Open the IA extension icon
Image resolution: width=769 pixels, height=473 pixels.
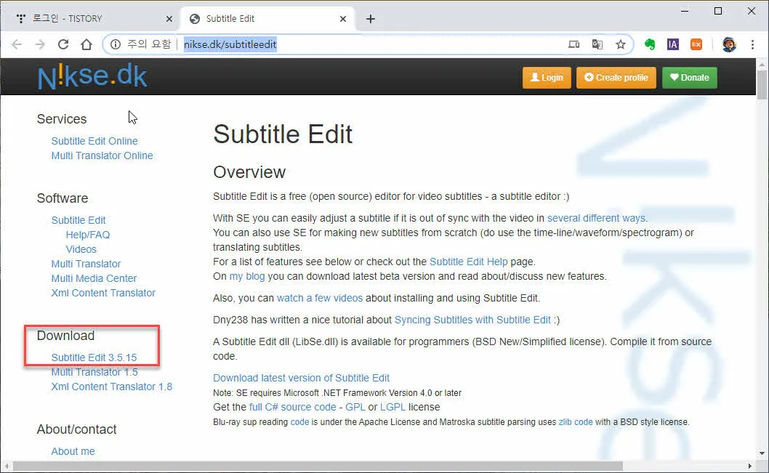[673, 44]
